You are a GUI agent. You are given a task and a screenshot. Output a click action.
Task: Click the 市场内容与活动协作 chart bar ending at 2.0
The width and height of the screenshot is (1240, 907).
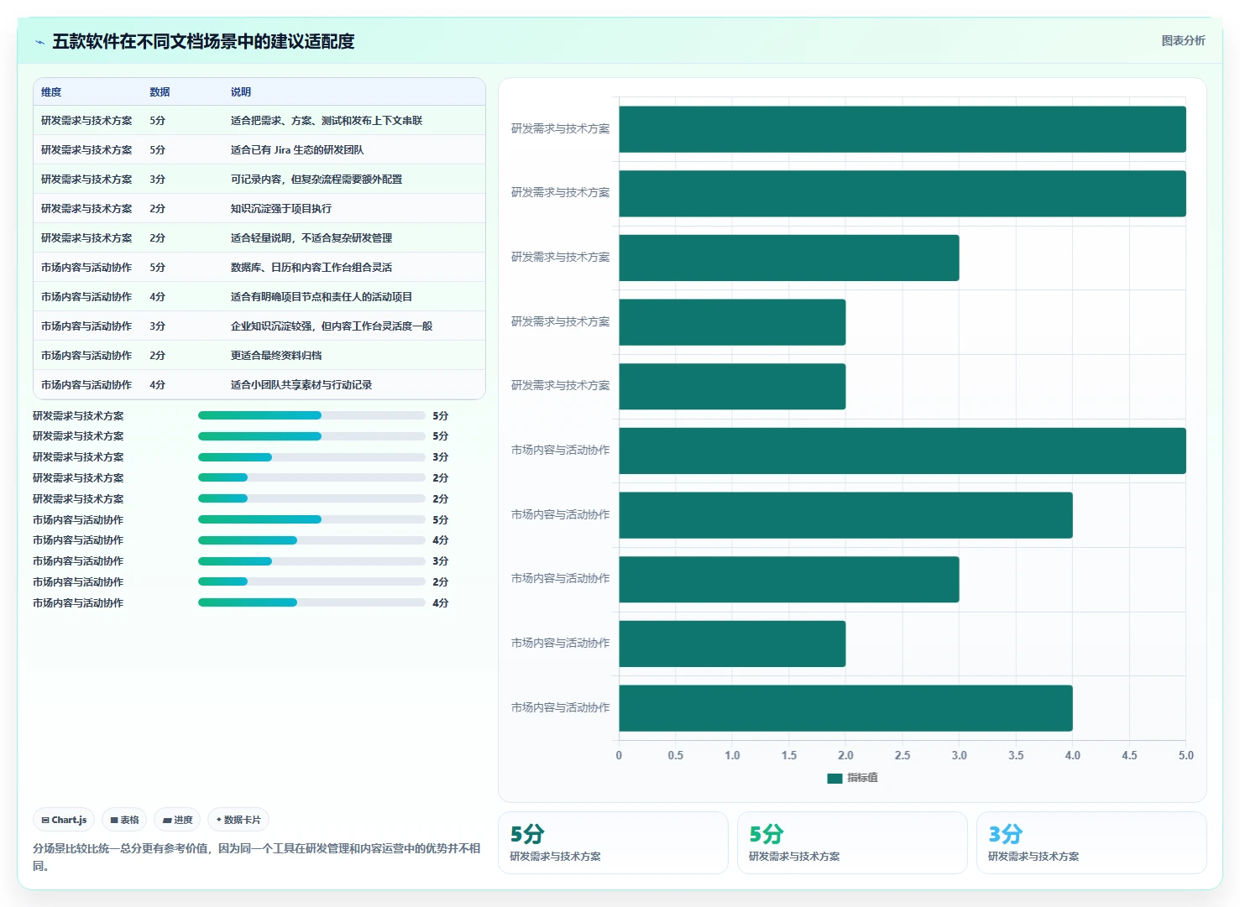coord(732,644)
